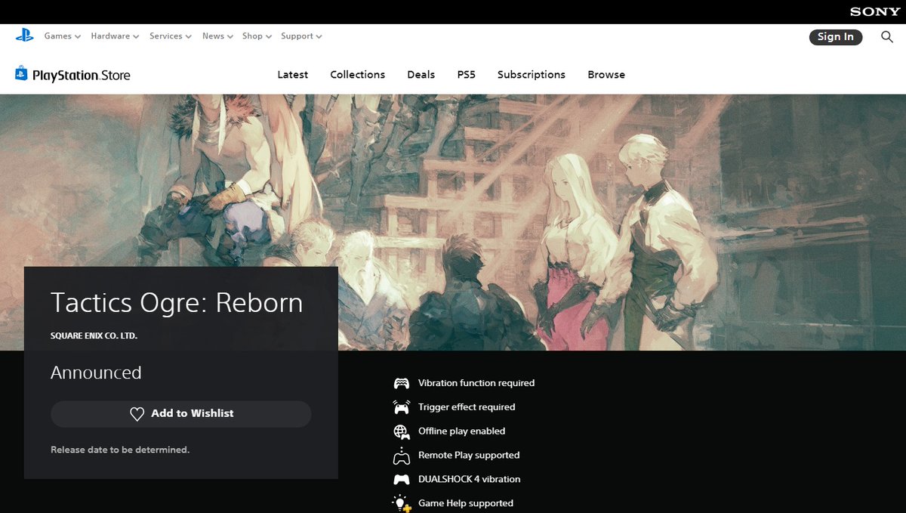Open the Collections store tab
Viewport: 906px width, 513px height.
coord(357,75)
